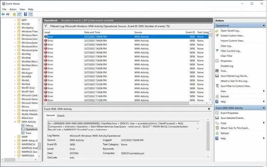Click the Refresh icon under Operational actions

217,96
